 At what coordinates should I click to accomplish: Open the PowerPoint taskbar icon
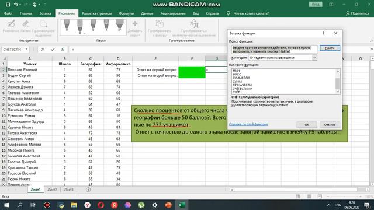(x=168, y=205)
